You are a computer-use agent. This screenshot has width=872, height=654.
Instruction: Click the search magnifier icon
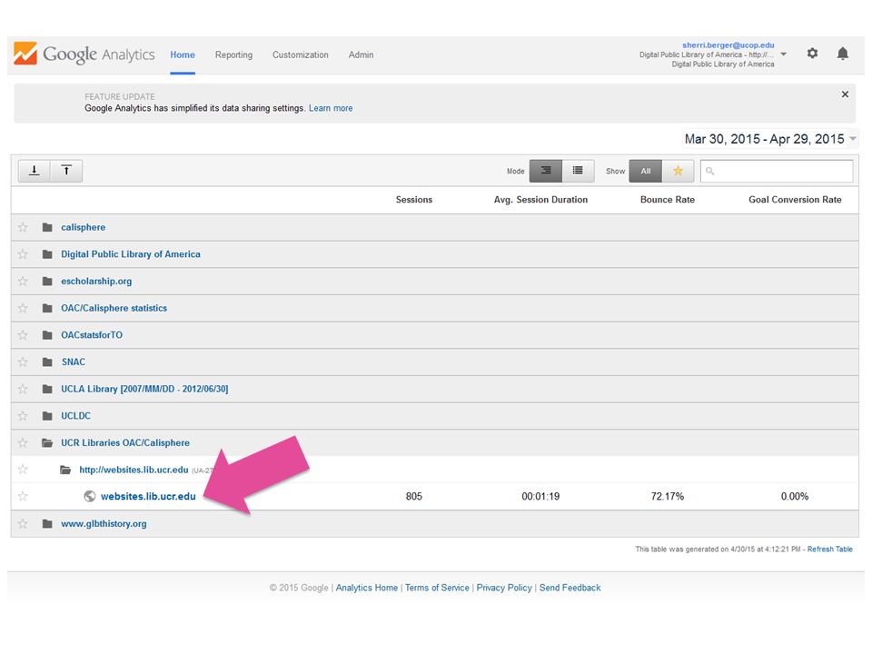[x=709, y=172]
